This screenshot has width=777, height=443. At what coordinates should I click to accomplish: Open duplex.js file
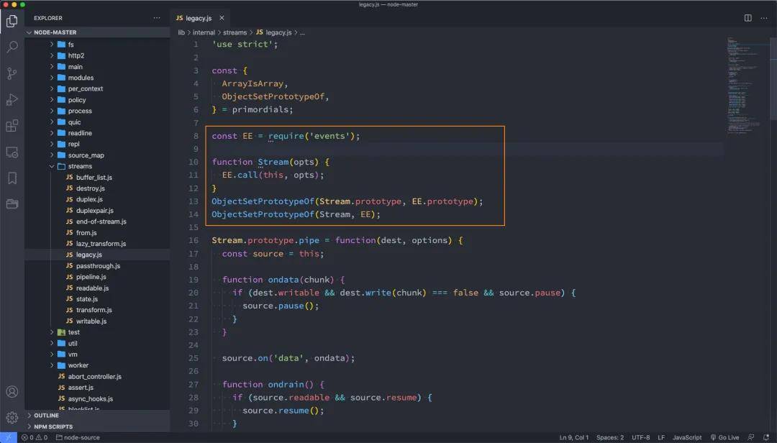97,199
